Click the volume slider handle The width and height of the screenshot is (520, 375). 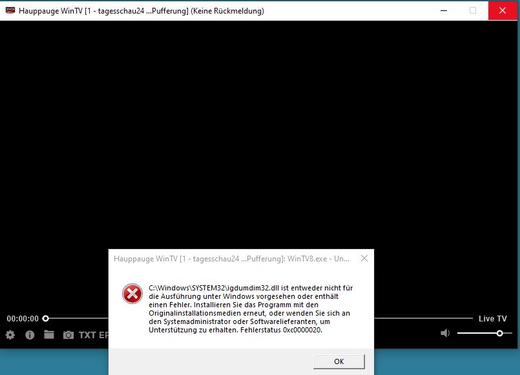coord(499,333)
